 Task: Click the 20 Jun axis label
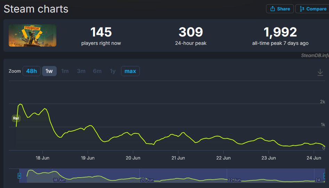(x=133, y=158)
